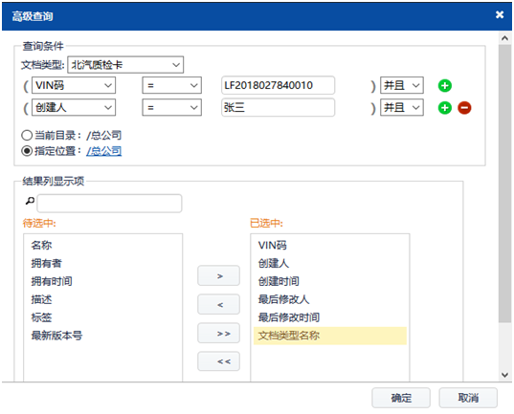The height and width of the screenshot is (414, 514).
Task: Select 拥有者 in the 待选中 list
Action: coord(46,263)
